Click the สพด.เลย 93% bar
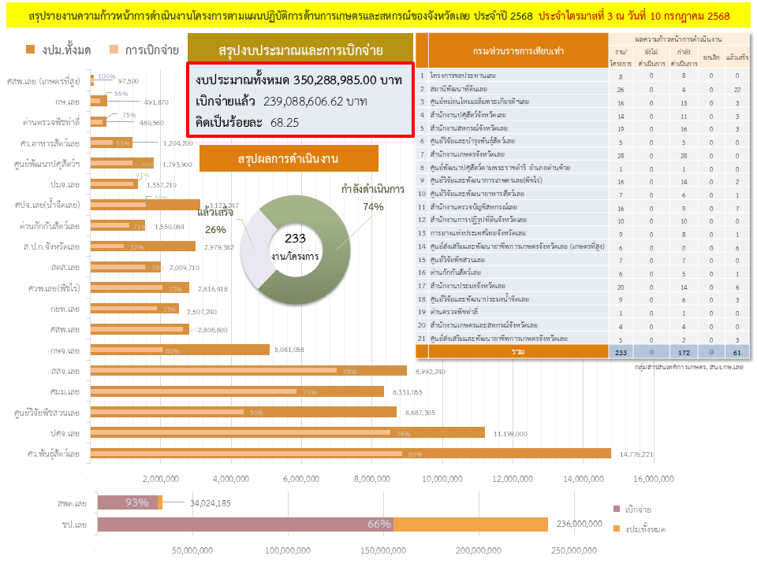Image resolution: width=757 pixels, height=567 pixels. (x=126, y=502)
